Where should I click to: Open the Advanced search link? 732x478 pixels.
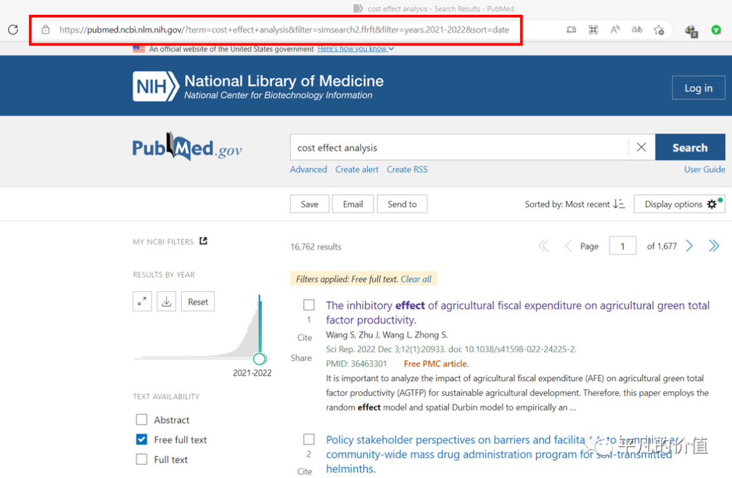[x=308, y=169]
